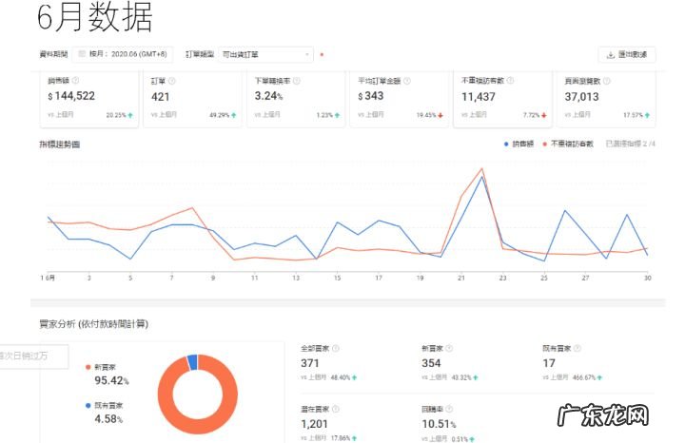Open the 資料期間 month picker 2020.06
685x443 pixels.
[x=123, y=54]
